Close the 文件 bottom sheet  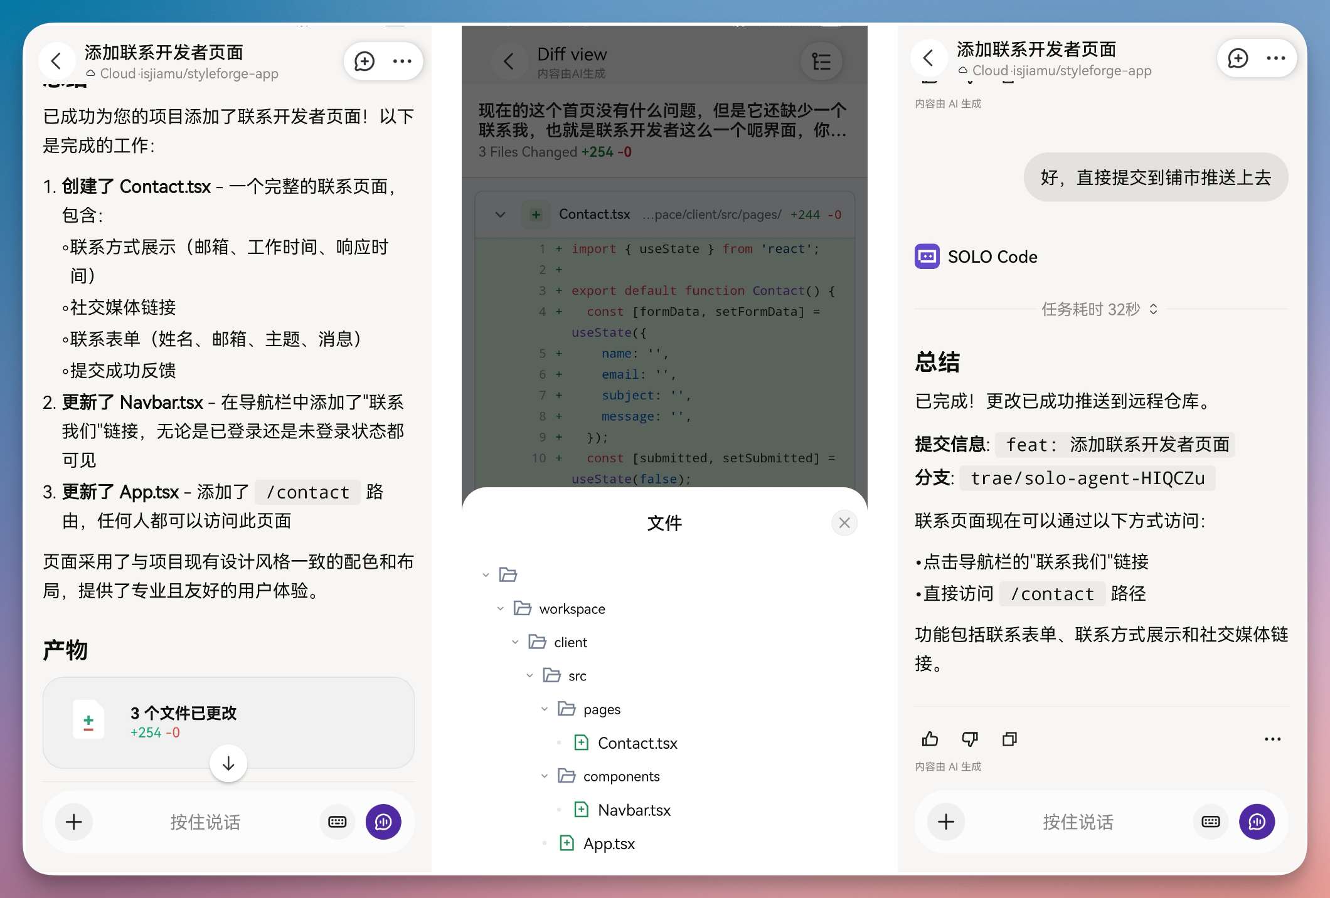tap(844, 522)
